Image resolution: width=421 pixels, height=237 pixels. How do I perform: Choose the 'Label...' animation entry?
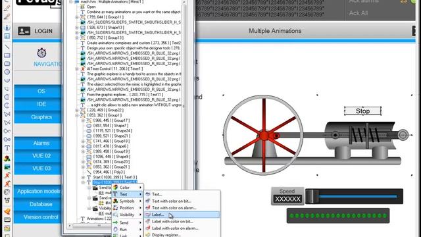[x=182, y=215]
